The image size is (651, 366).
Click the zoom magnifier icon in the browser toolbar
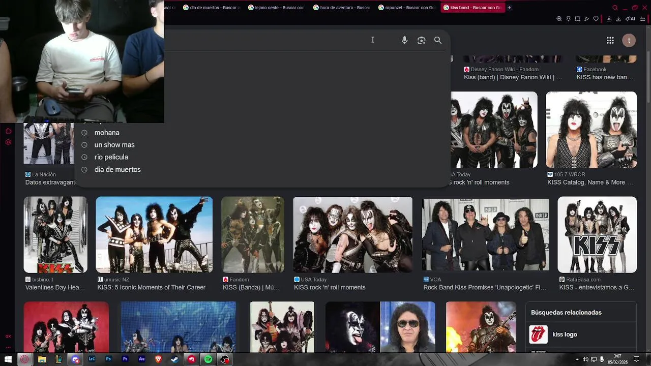tap(559, 19)
